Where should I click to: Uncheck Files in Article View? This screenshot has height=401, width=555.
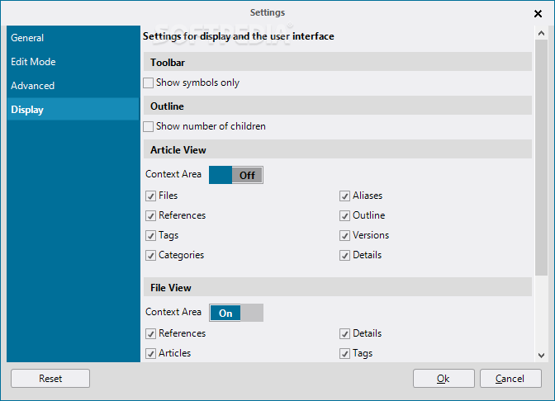[151, 196]
